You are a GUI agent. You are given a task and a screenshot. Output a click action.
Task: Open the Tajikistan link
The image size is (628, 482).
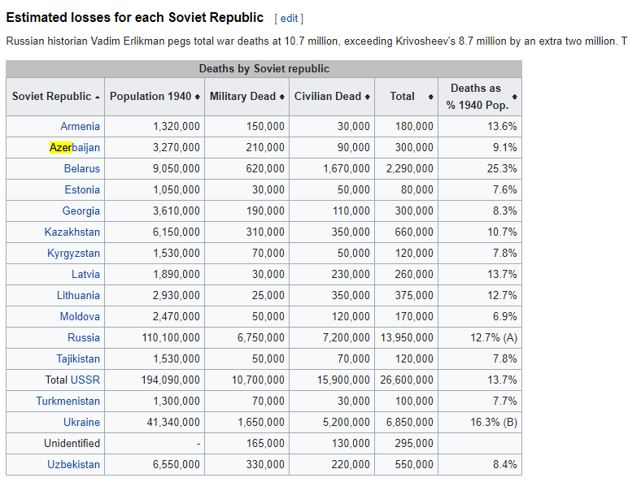tap(78, 359)
